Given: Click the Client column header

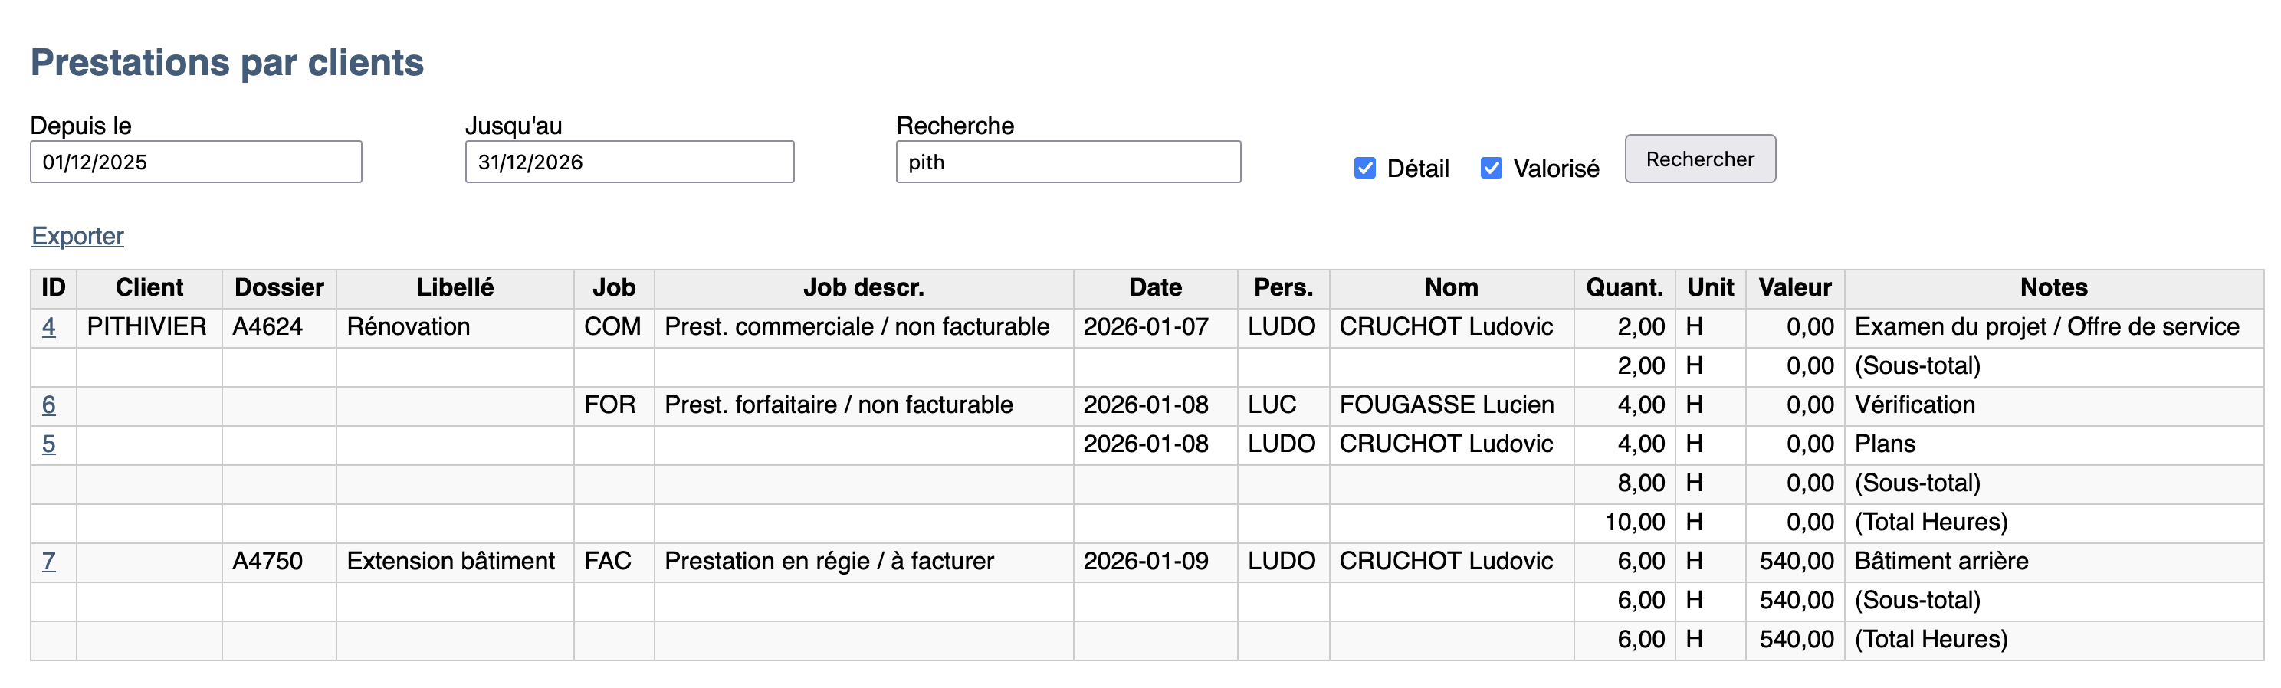Looking at the screenshot, I should point(149,288).
